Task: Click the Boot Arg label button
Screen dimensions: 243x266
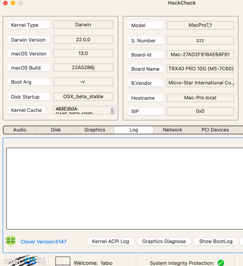Action: coord(29,82)
